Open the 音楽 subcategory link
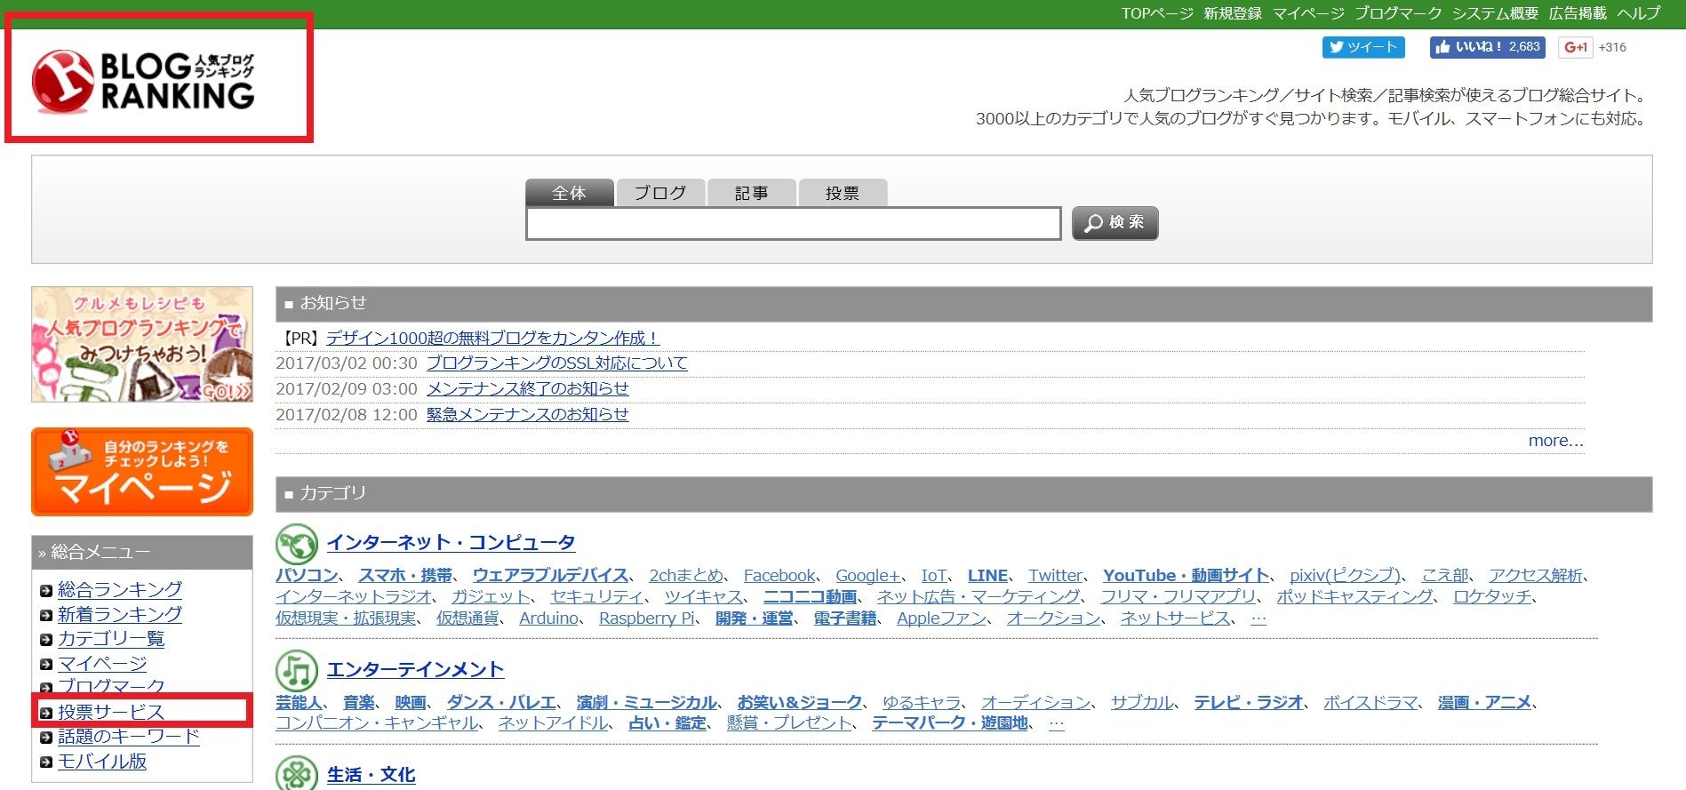1686x790 pixels. (x=359, y=703)
